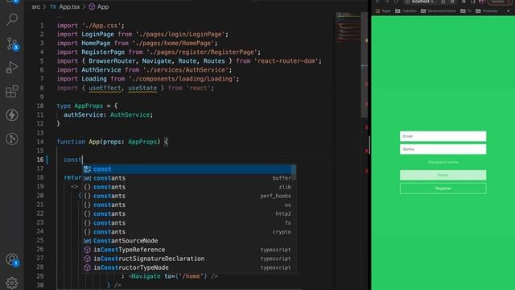The height and width of the screenshot is (290, 515).
Task: Open the Desenvolvimento bookmarks folder
Action: 439,10
